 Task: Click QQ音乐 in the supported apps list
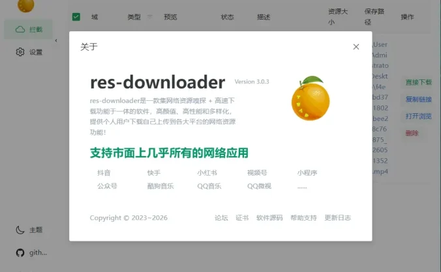[209, 186]
